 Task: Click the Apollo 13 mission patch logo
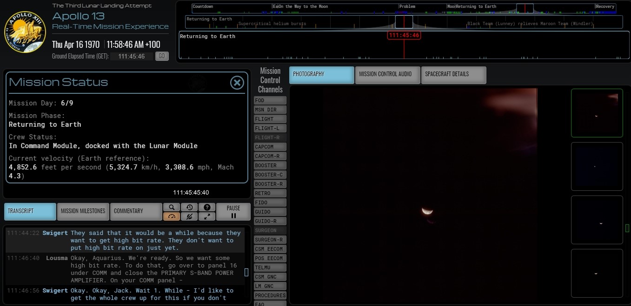[x=25, y=33]
